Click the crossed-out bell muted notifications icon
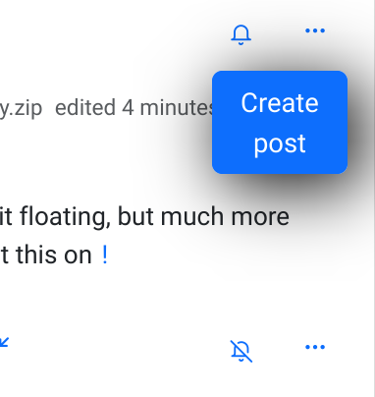The width and height of the screenshot is (375, 397). click(241, 351)
